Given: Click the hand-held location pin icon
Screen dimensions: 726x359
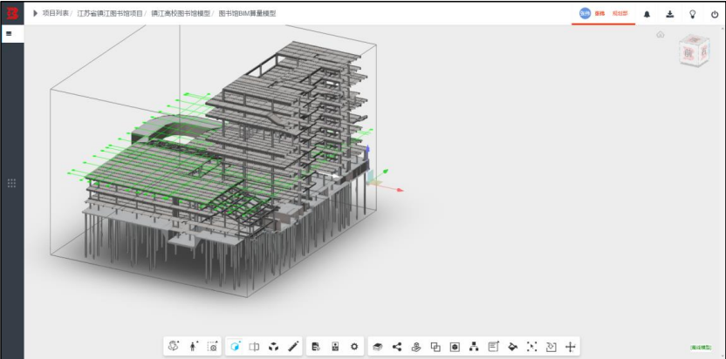Looking at the screenshot, I should point(416,346).
